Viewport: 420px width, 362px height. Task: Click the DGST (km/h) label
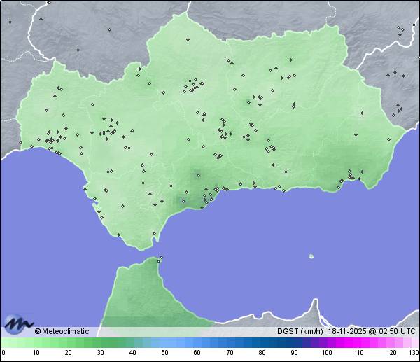(301, 331)
